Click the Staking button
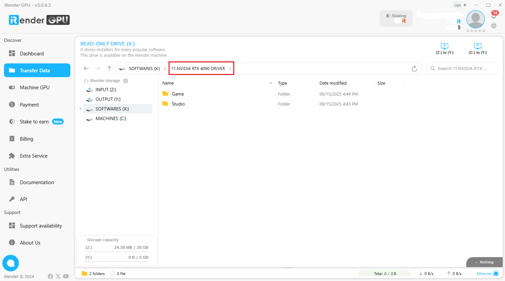Image resolution: width=505 pixels, height=281 pixels. click(396, 18)
